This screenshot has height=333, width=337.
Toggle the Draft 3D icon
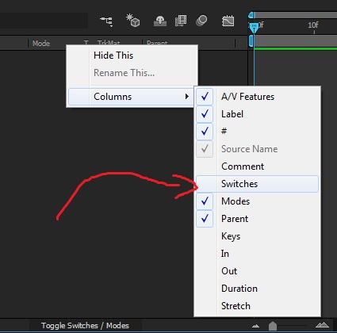[x=132, y=21]
